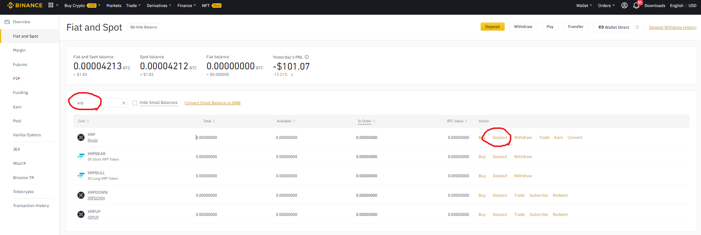Screen dimensions: 701x235
Task: Expand the Wallet dropdown menu
Action: [x=591, y=6]
